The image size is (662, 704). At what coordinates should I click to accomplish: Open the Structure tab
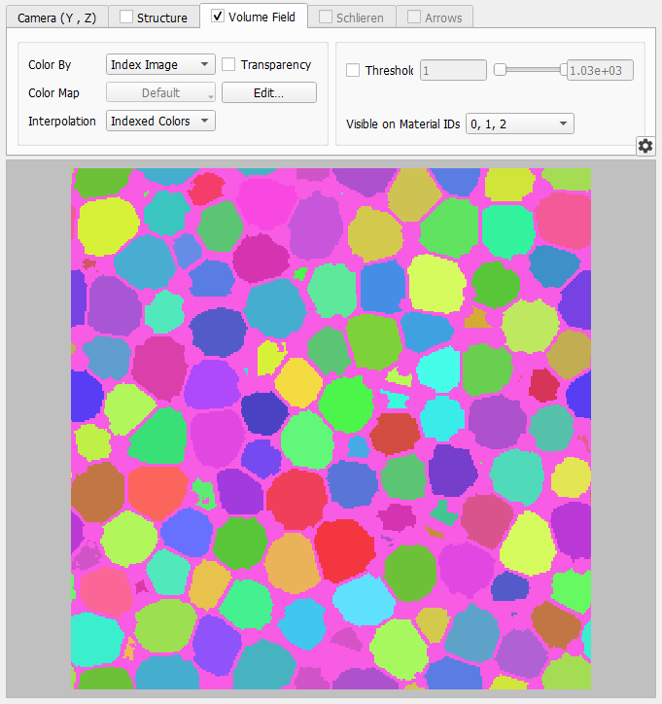pyautogui.click(x=154, y=18)
